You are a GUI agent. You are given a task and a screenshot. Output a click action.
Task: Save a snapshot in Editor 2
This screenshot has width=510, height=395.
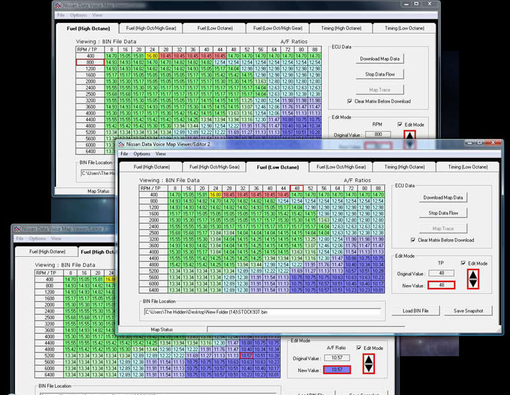point(468,310)
